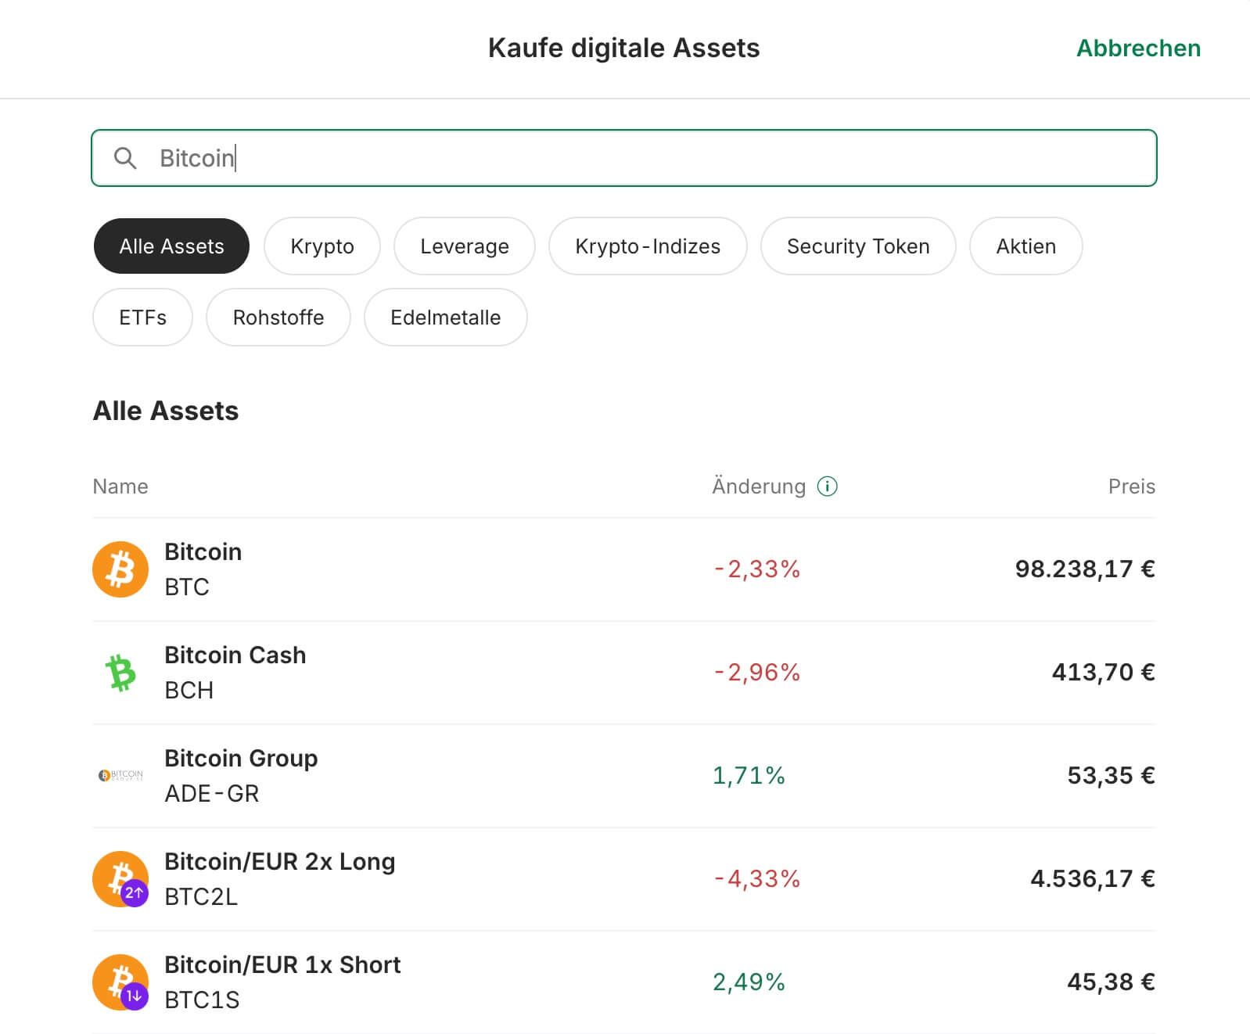1250x1034 pixels.
Task: Click the Bitcoin Group company logo
Action: point(120,776)
